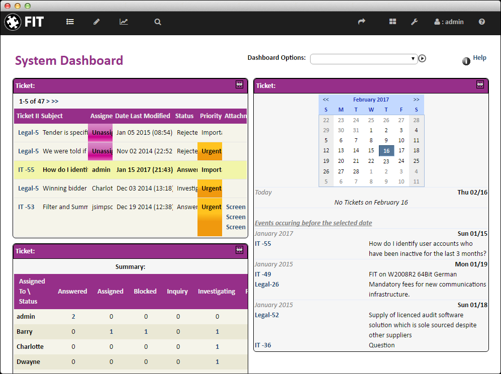Open the Help link
The width and height of the screenshot is (501, 374).
pos(479,57)
